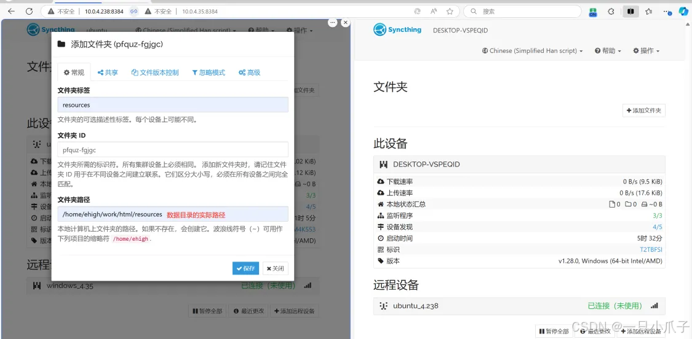Click the 文件夹 ID input field

pyautogui.click(x=173, y=149)
